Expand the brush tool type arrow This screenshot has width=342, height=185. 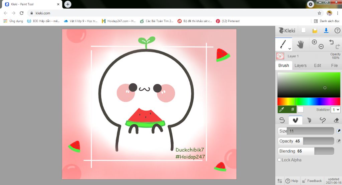tap(290, 49)
